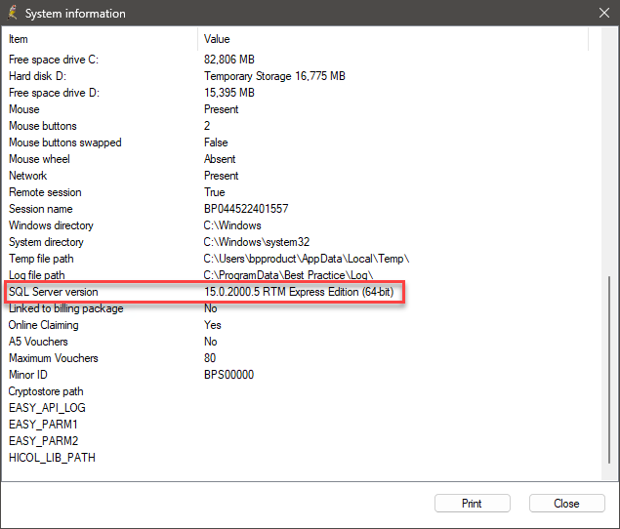Click the Value column header
This screenshot has width=620, height=529.
coord(393,39)
